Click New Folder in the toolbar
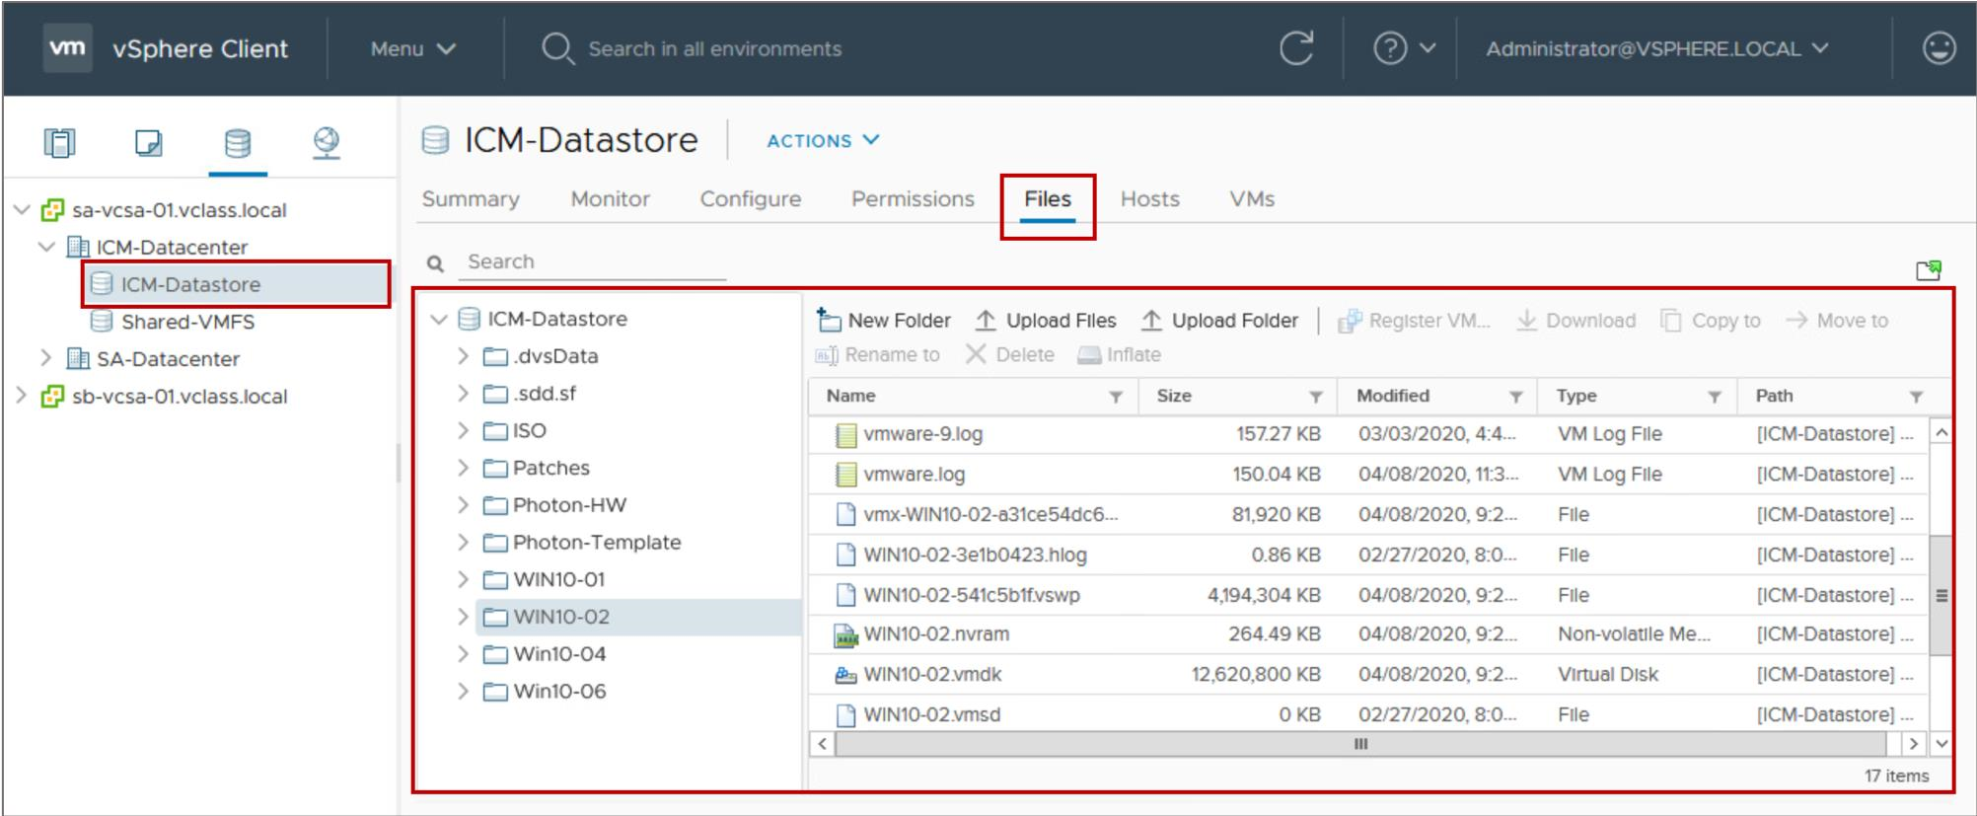 (x=884, y=321)
